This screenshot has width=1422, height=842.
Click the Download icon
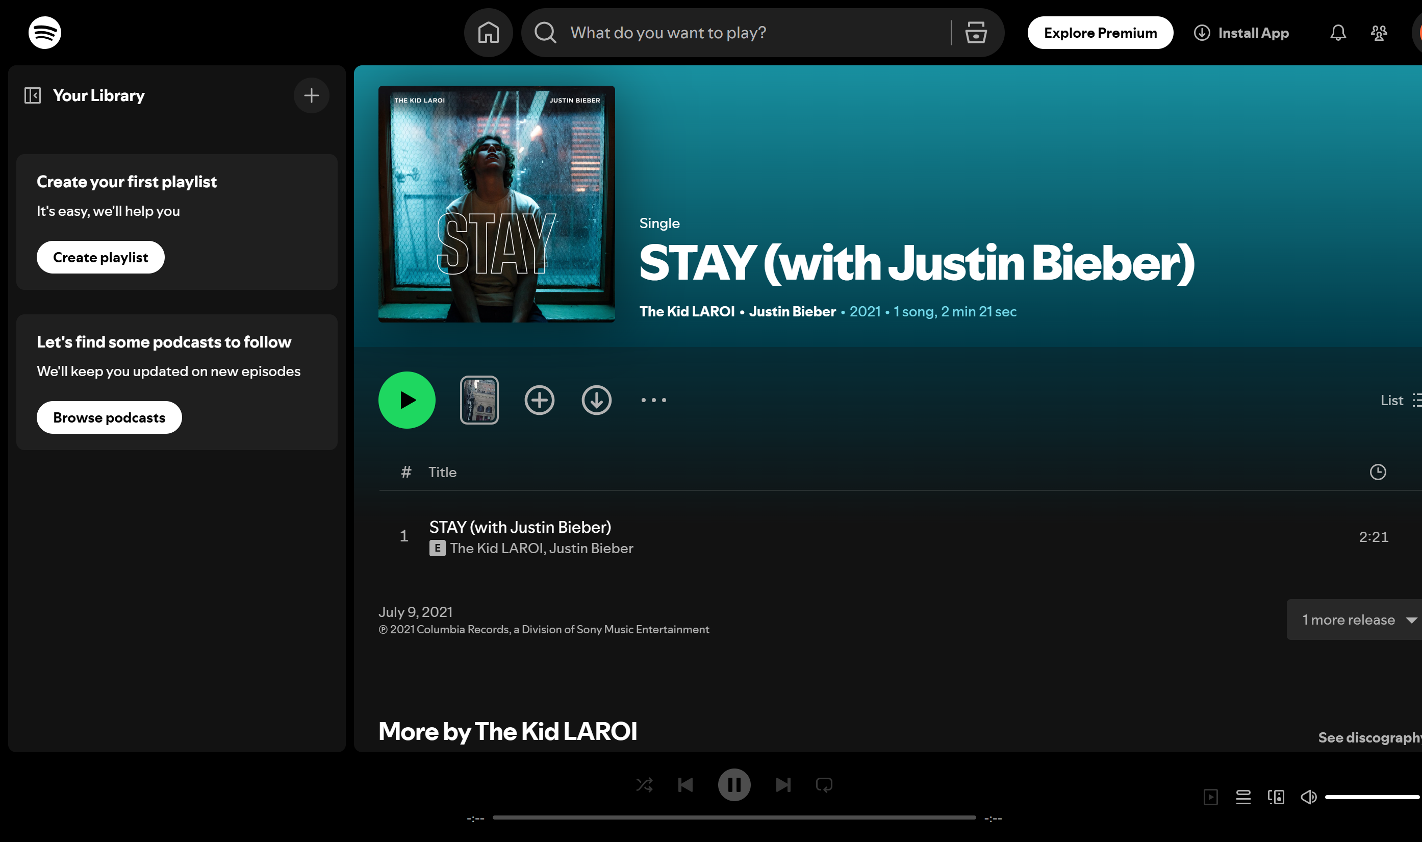coord(596,400)
